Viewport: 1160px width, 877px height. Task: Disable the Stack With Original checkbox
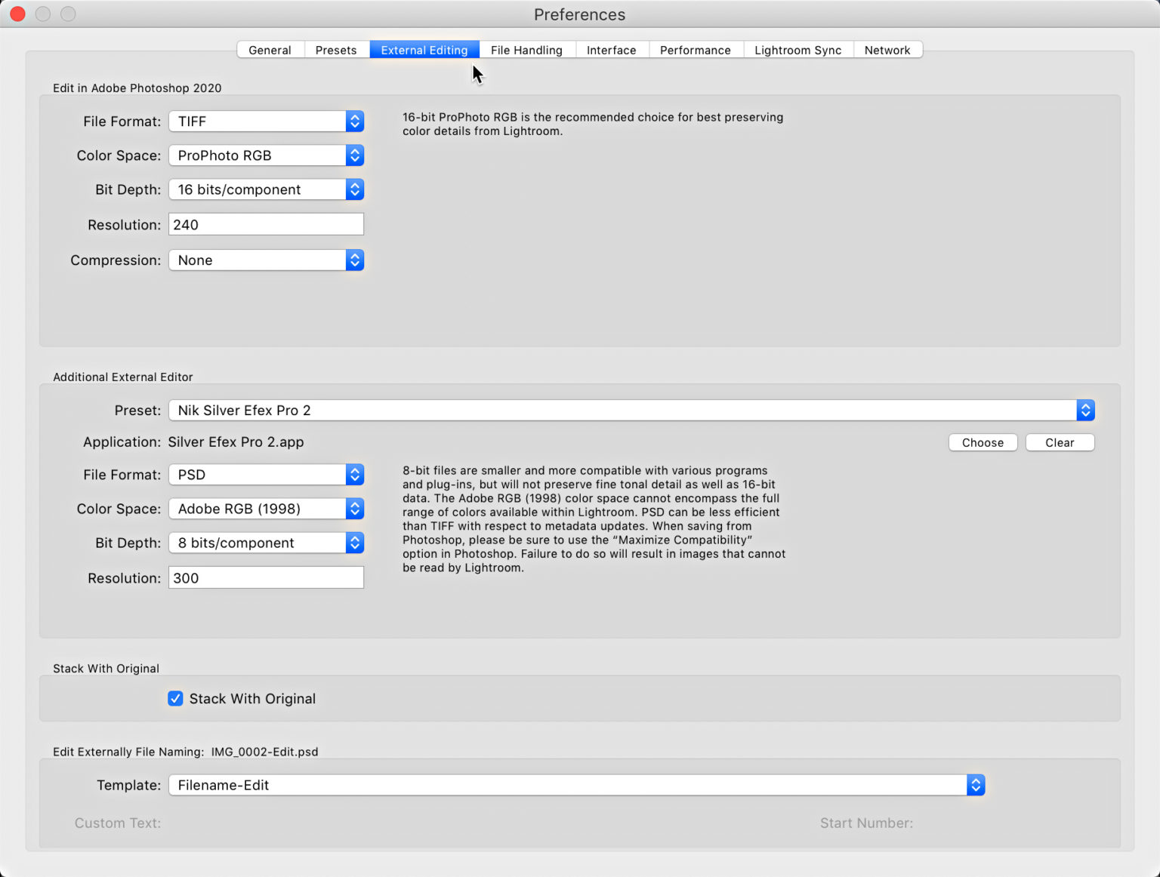[x=175, y=698]
